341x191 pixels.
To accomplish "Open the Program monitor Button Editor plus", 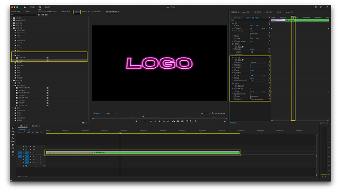I will click(225, 121).
